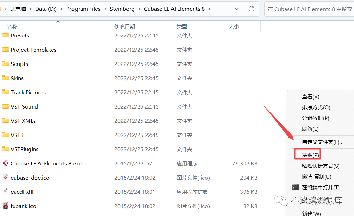354x216 pixels.
Task: Click the Presets folder name
Action: coord(20,35)
